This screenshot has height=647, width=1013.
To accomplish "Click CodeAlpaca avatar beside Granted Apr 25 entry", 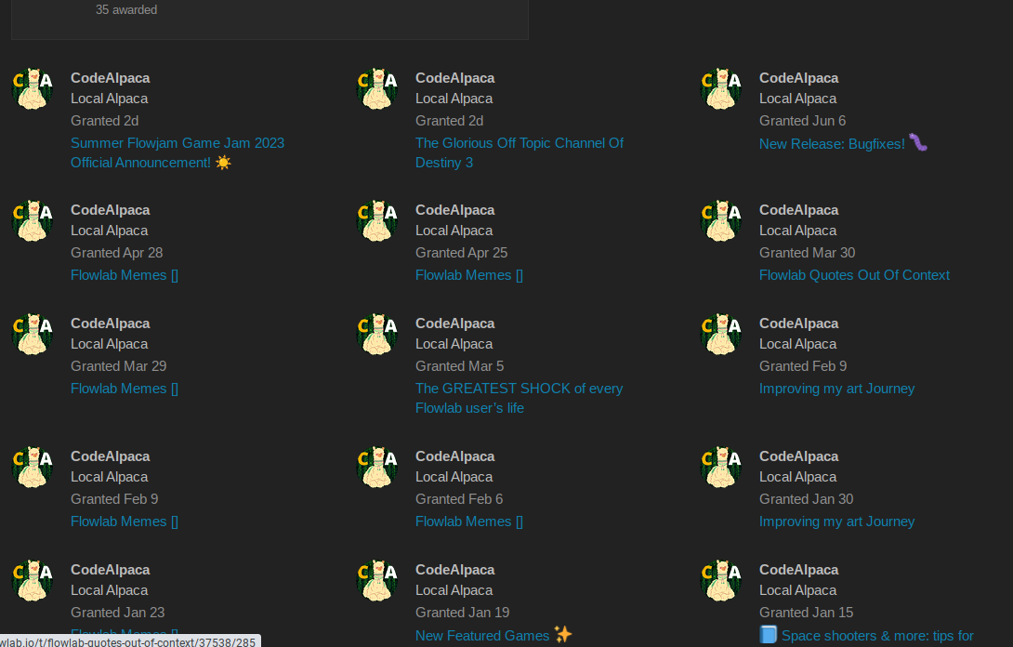I will coord(377,221).
